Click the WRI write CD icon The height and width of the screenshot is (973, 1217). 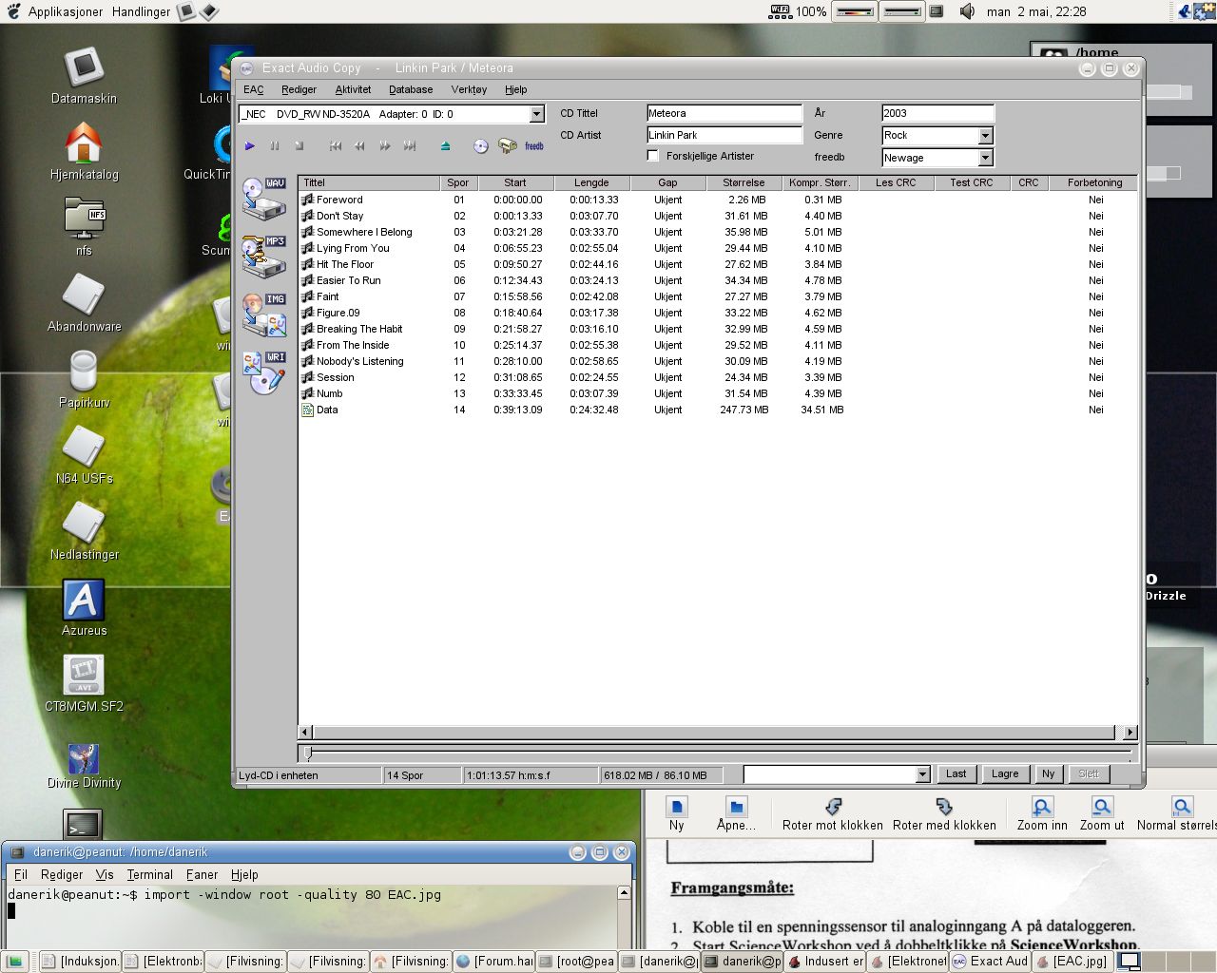[263, 372]
